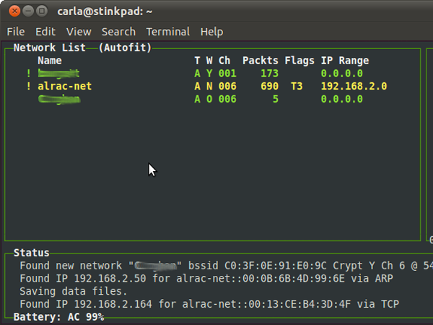Maximize the terminal window
Viewport: 433px width, 325px height.
coord(42,11)
